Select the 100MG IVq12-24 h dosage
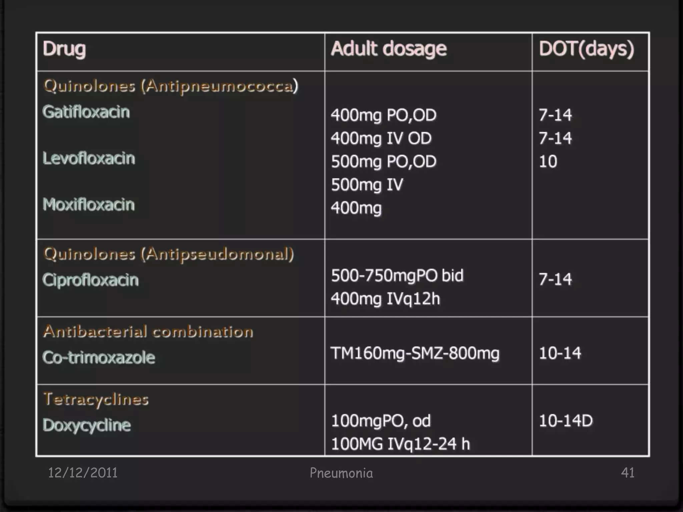Viewport: 683px width, 512px height. (x=400, y=444)
